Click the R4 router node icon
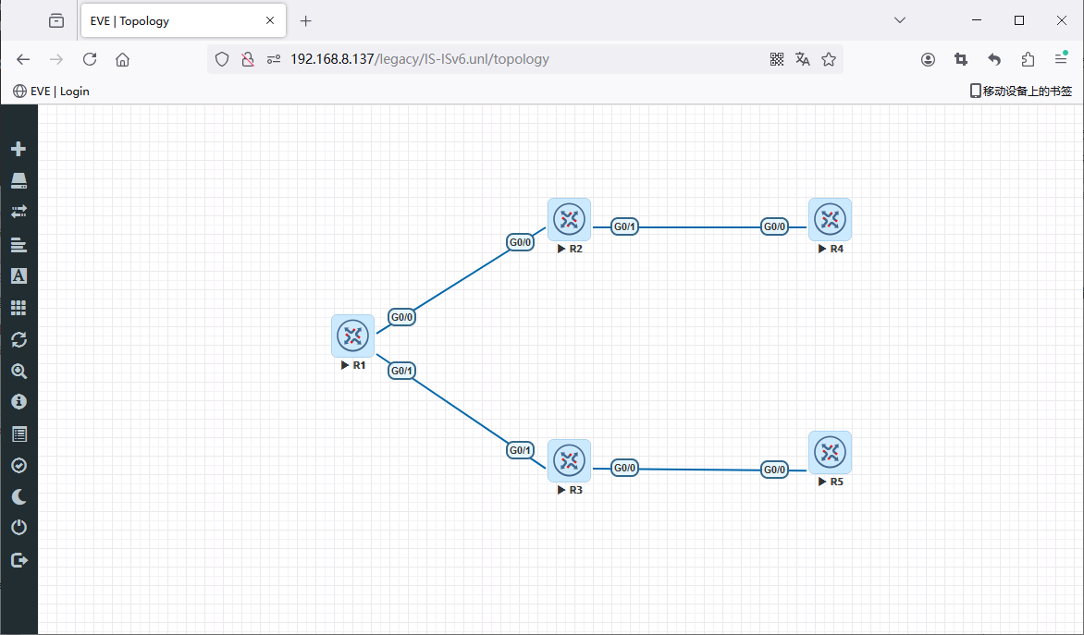The image size is (1084, 635). [x=830, y=219]
